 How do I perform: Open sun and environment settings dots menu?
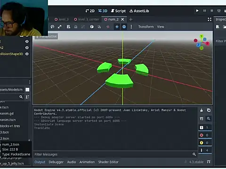(x=131, y=27)
